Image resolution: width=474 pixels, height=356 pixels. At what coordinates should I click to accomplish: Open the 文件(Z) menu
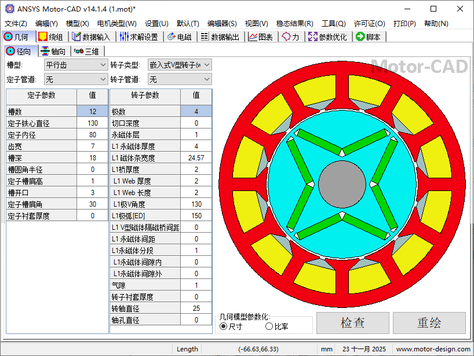(x=16, y=24)
